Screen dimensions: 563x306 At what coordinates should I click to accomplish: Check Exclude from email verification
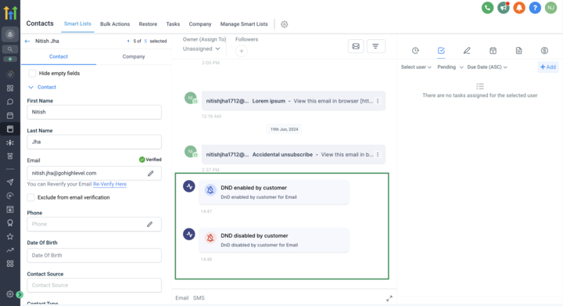[30, 197]
